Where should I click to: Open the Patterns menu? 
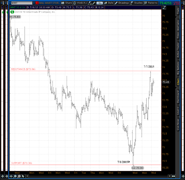click(151, 3)
